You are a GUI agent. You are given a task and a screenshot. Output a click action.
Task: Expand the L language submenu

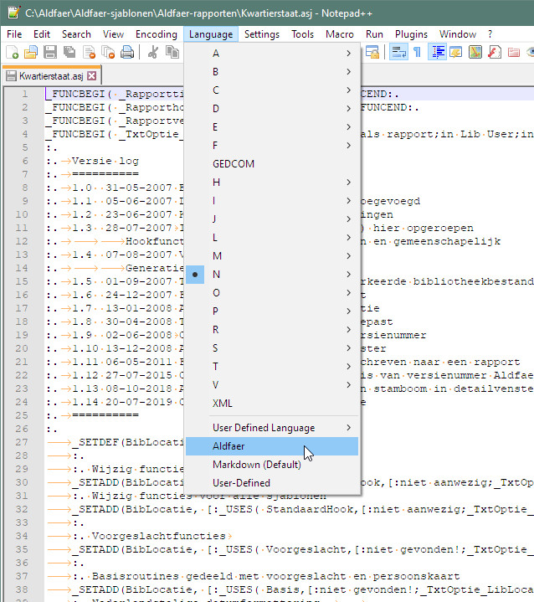272,238
